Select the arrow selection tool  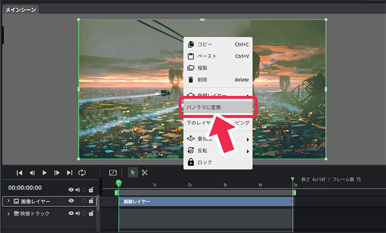[133, 173]
